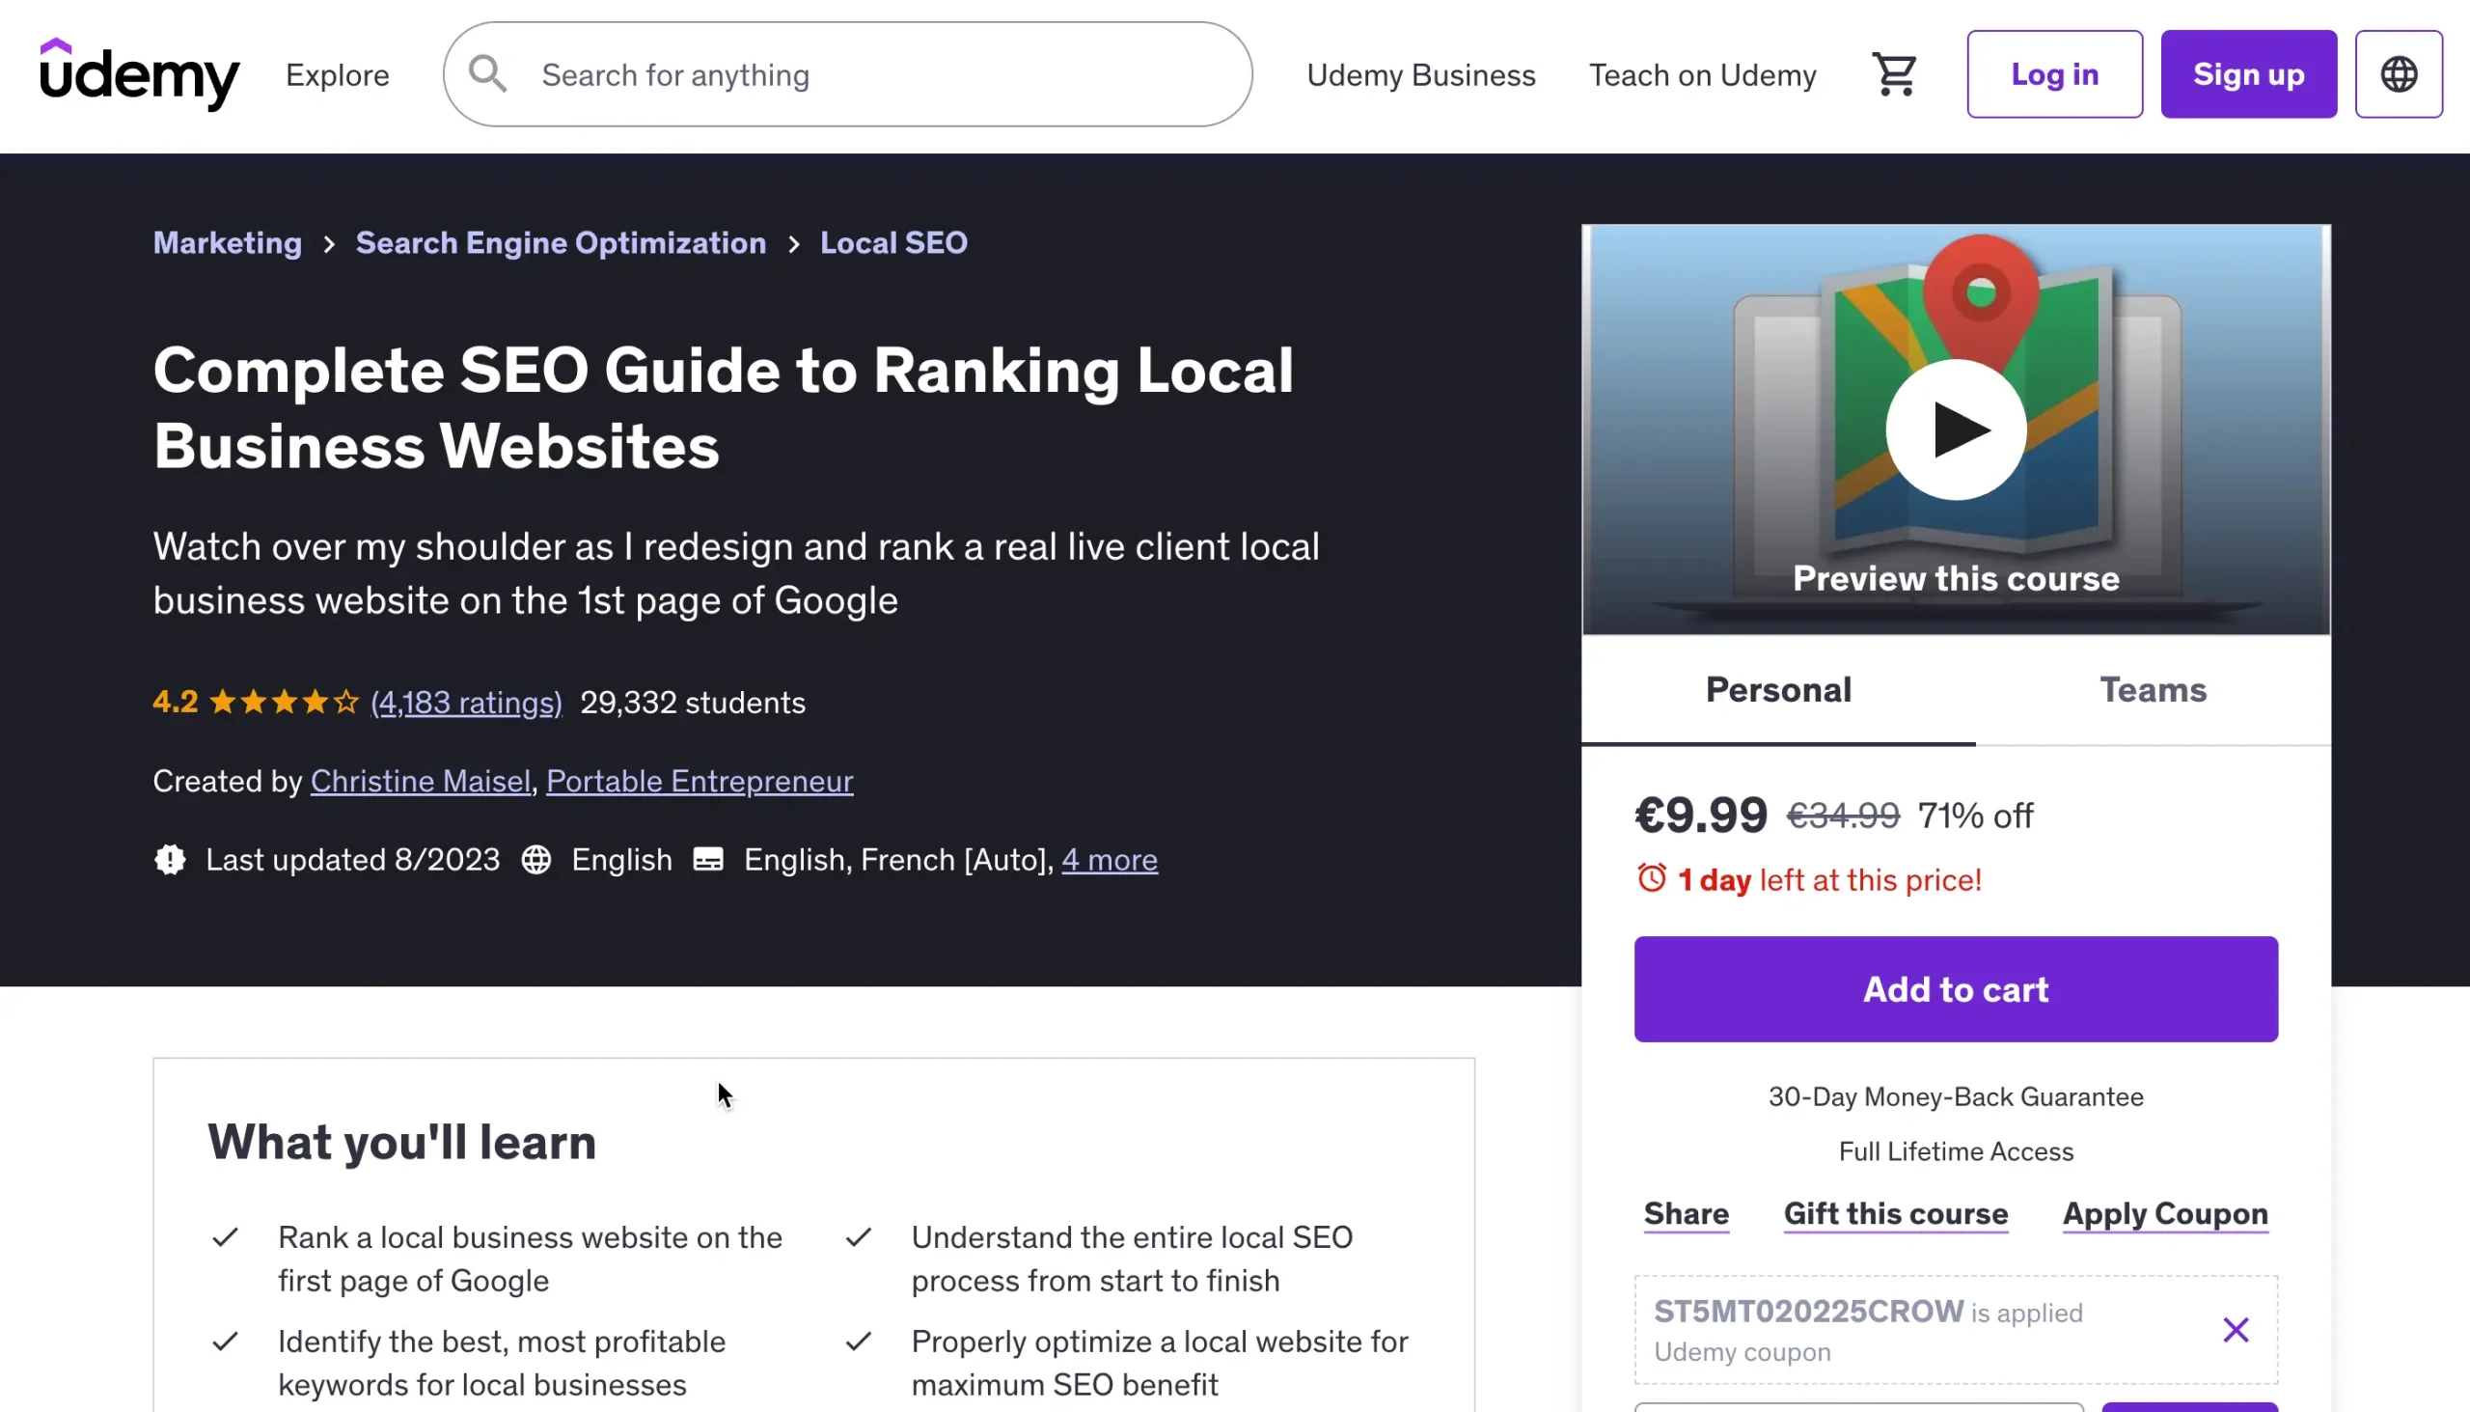This screenshot has width=2470, height=1412.
Task: Expand the 4 more subtitle languages
Action: coord(1109,860)
